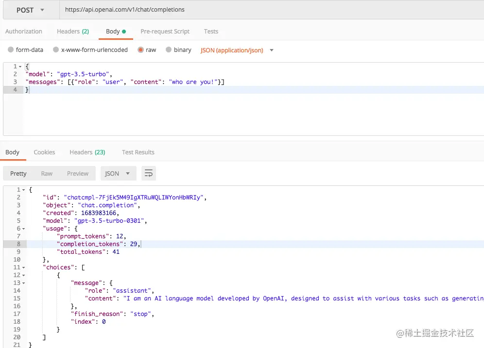The height and width of the screenshot is (348, 484).
Task: Click the "index": 0 line
Action: tap(88, 321)
